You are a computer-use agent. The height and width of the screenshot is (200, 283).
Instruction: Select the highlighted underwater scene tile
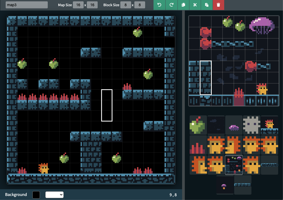click(x=234, y=165)
